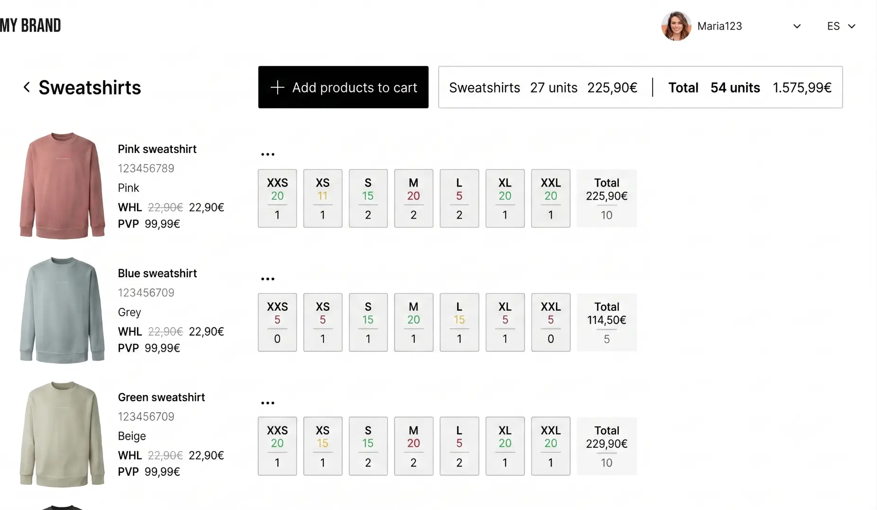Select the Pink sweatshirt XXS size box
The width and height of the screenshot is (877, 510).
pos(277,198)
